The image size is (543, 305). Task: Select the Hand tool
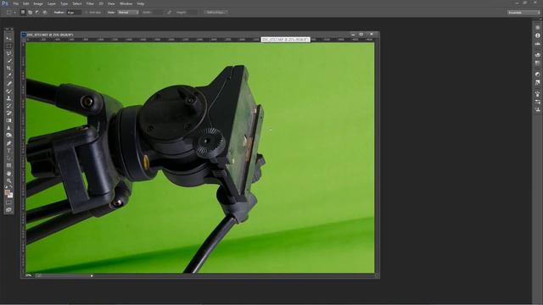[9, 173]
